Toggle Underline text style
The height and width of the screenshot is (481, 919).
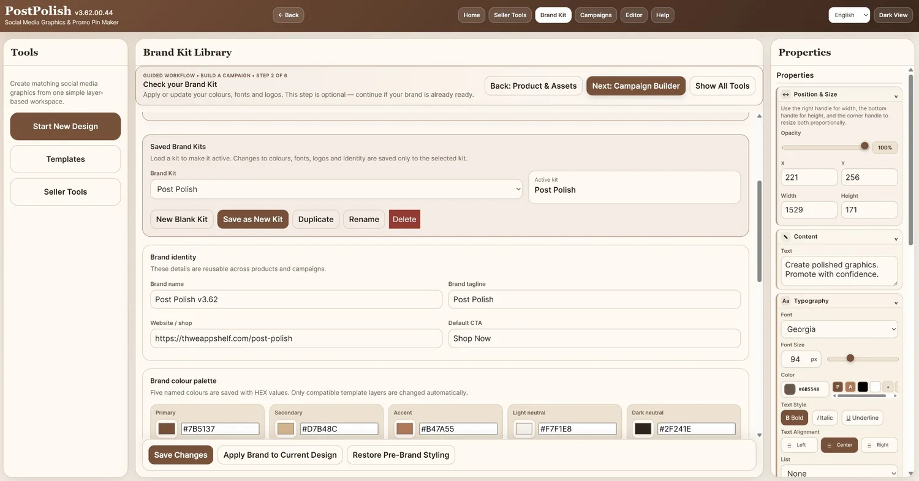tap(862, 418)
